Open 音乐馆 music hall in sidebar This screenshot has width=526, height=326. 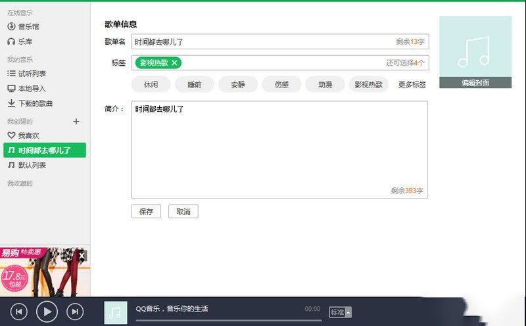coord(24,26)
